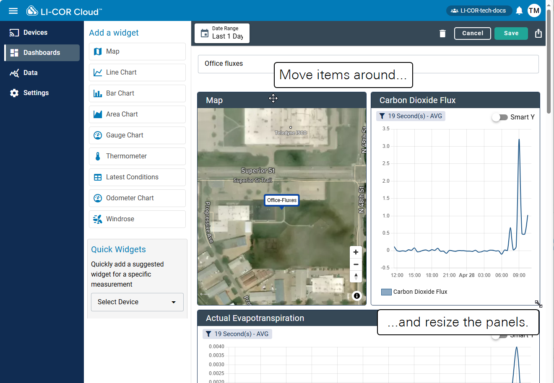Click the Actual Evapotranspiration panel title
Viewport: 554px width, 383px height.
tap(255, 318)
